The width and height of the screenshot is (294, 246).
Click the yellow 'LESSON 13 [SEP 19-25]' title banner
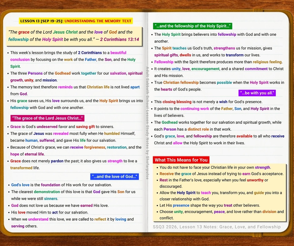76,21
